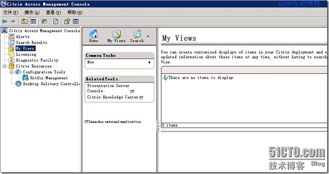Select Configuration Tools tree label

click(x=44, y=72)
